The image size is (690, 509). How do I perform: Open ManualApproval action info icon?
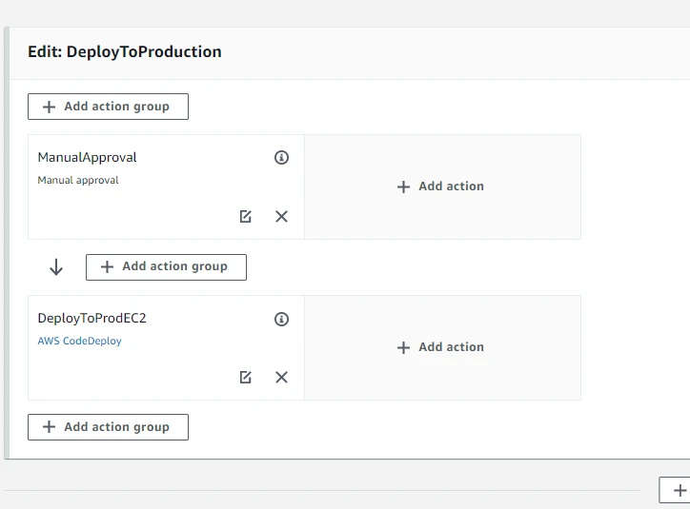pos(281,158)
